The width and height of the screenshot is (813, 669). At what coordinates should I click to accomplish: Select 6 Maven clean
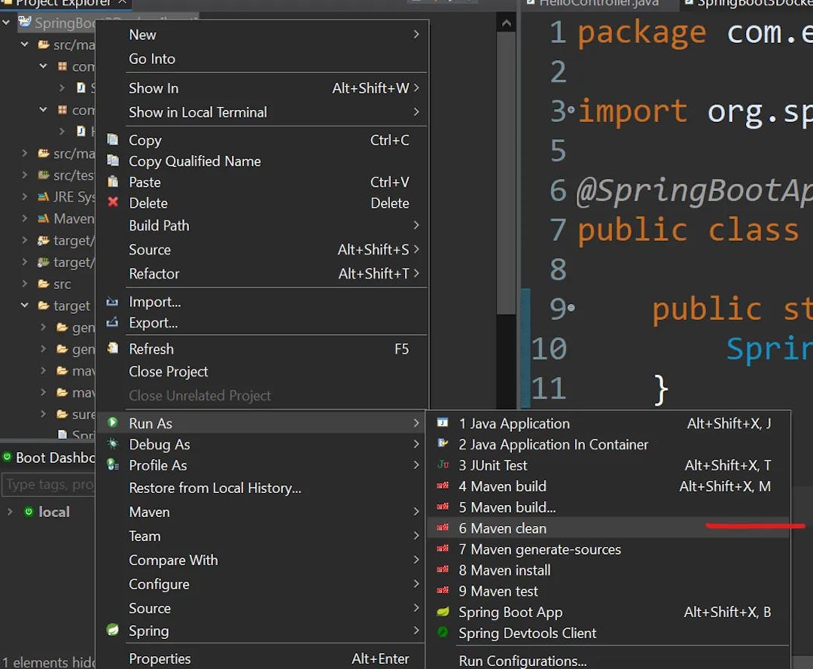502,528
